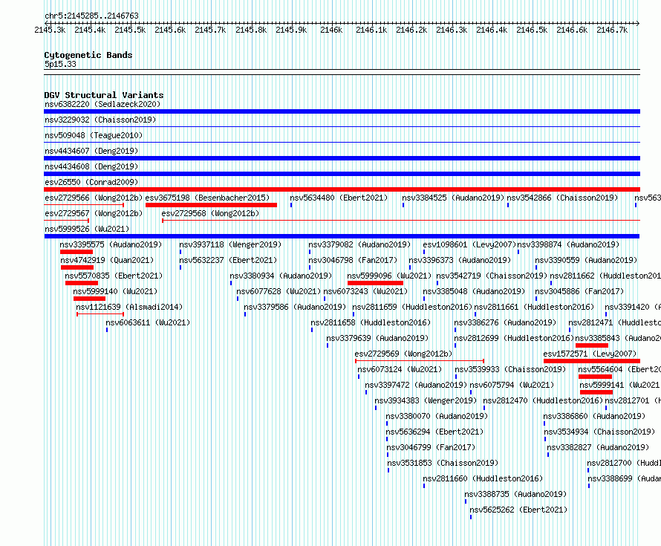Click nsv3937118 (Wenger2019) label
This screenshot has width=661, height=546.
[x=230, y=244]
